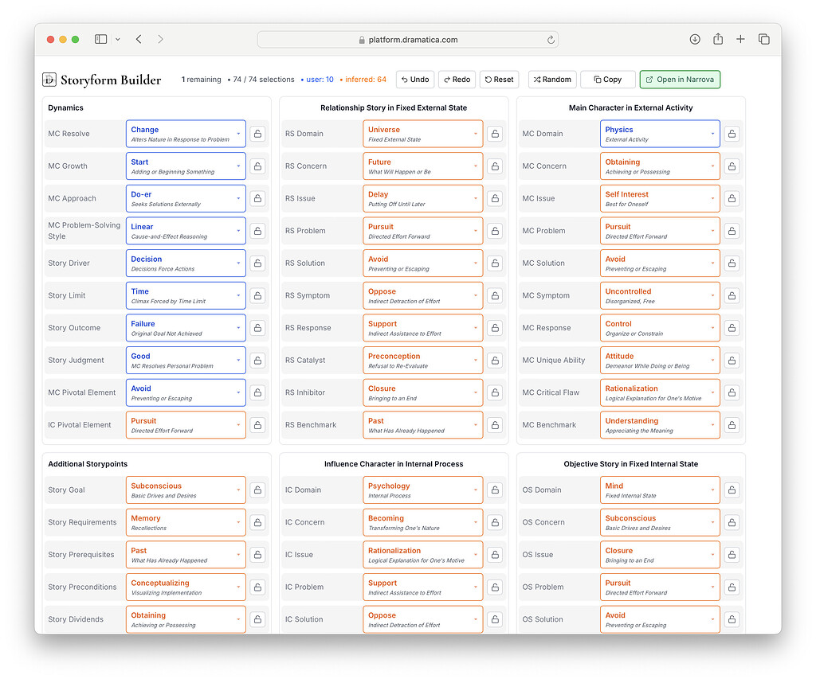Screen dimensions: 816x679
Task: Show the Safari tab overview
Action: click(x=763, y=38)
